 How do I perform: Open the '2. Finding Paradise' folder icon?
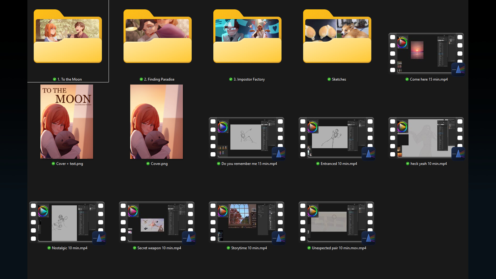tap(158, 36)
